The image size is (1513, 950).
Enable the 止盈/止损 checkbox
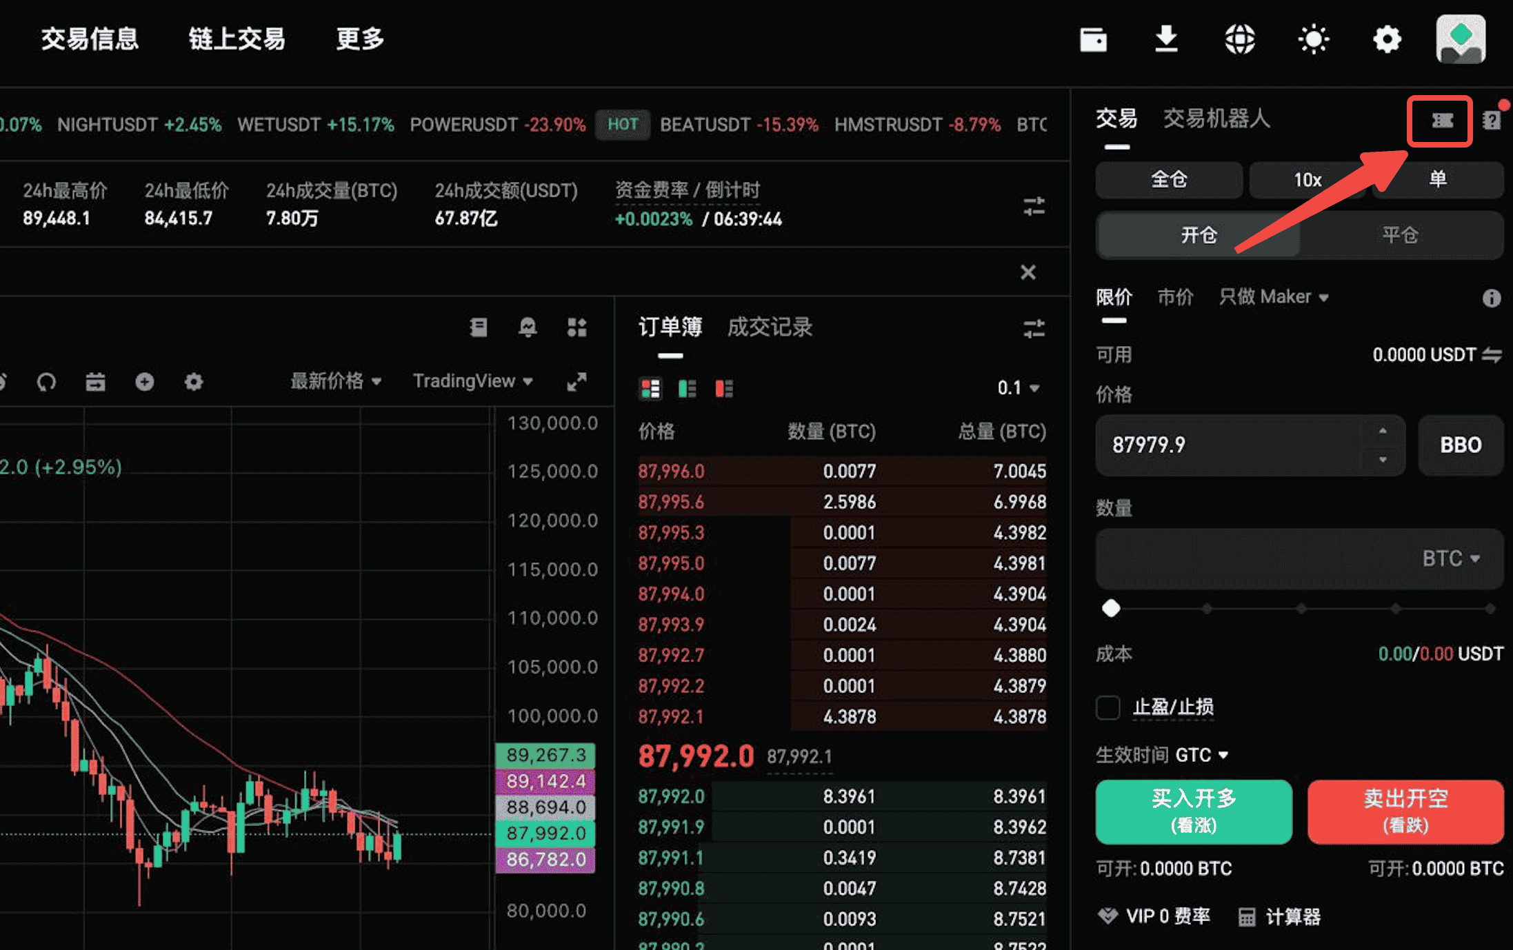click(x=1108, y=707)
